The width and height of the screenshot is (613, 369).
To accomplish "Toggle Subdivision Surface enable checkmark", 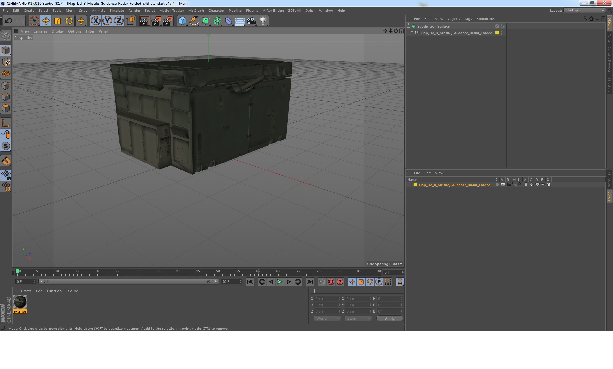I will tap(504, 26).
